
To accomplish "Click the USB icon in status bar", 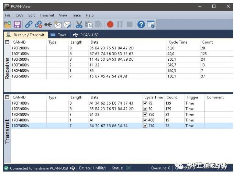I will pyautogui.click(x=73, y=168).
